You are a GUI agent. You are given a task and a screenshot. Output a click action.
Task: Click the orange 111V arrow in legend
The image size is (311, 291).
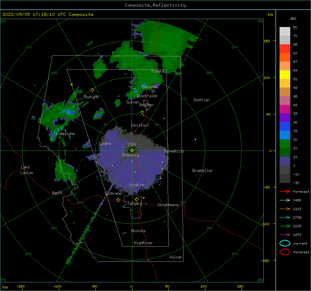point(285,209)
